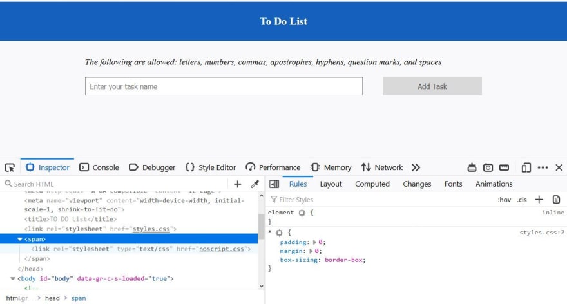Take a screenshot with the camera icon

488,167
